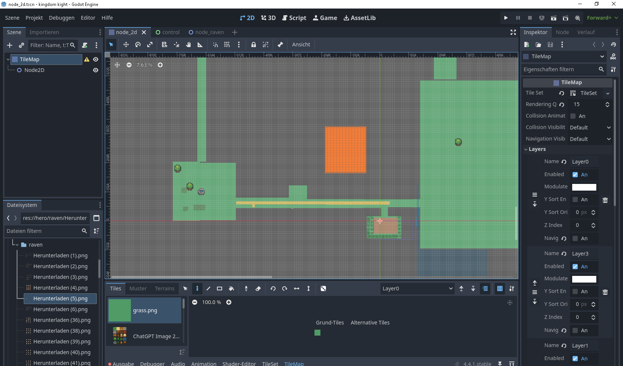Choose the TileMap bucket fill tool
The height and width of the screenshot is (366, 623).
pos(231,288)
